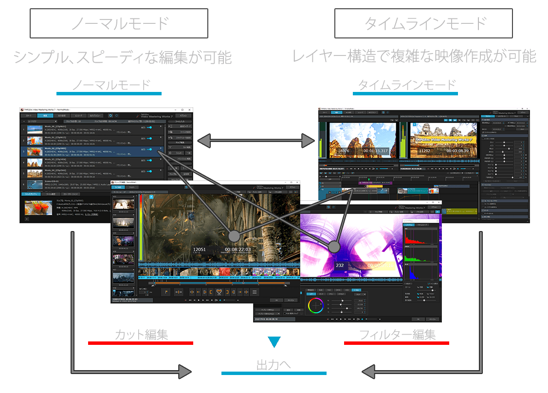548x393 pixels.
Task: Click the keyframe flag icon in the cut editor
Action: pos(166,292)
